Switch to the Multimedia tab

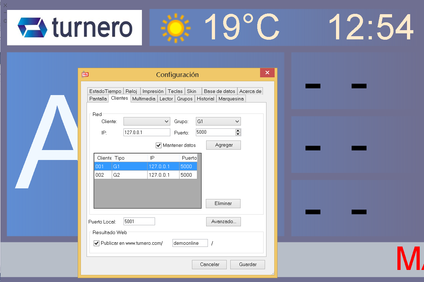144,99
